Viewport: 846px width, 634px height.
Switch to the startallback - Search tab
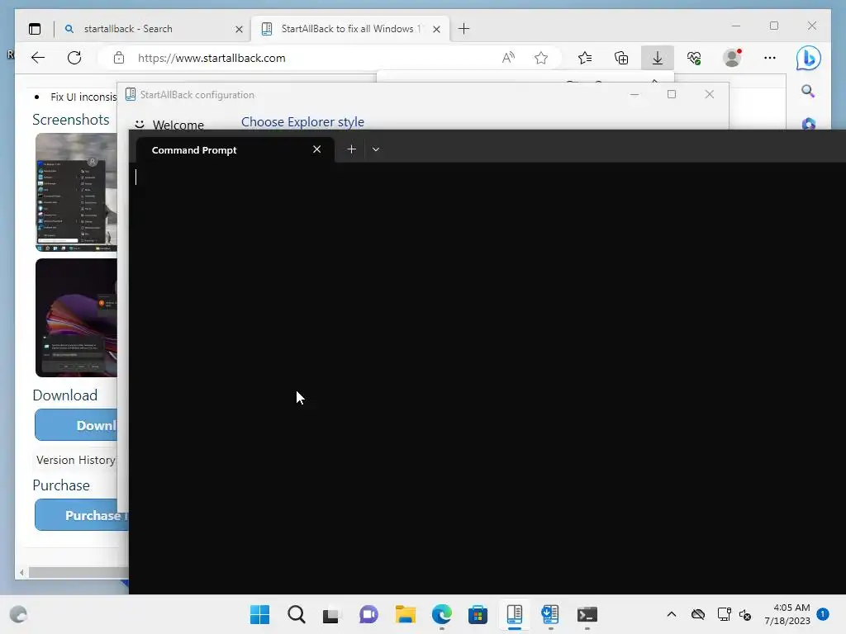[153, 29]
